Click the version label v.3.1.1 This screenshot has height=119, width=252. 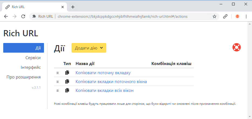pos(36,88)
